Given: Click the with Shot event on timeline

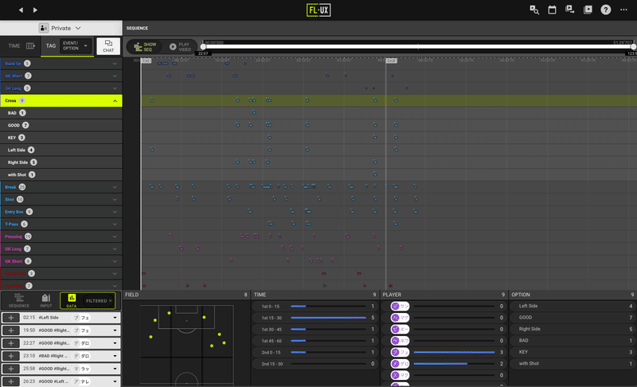Looking at the screenshot, I should click(375, 174).
